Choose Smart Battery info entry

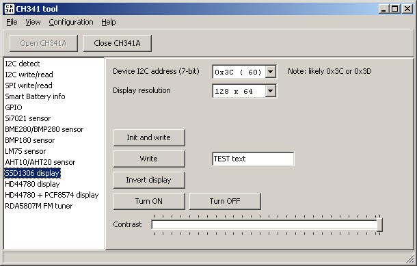click(35, 96)
